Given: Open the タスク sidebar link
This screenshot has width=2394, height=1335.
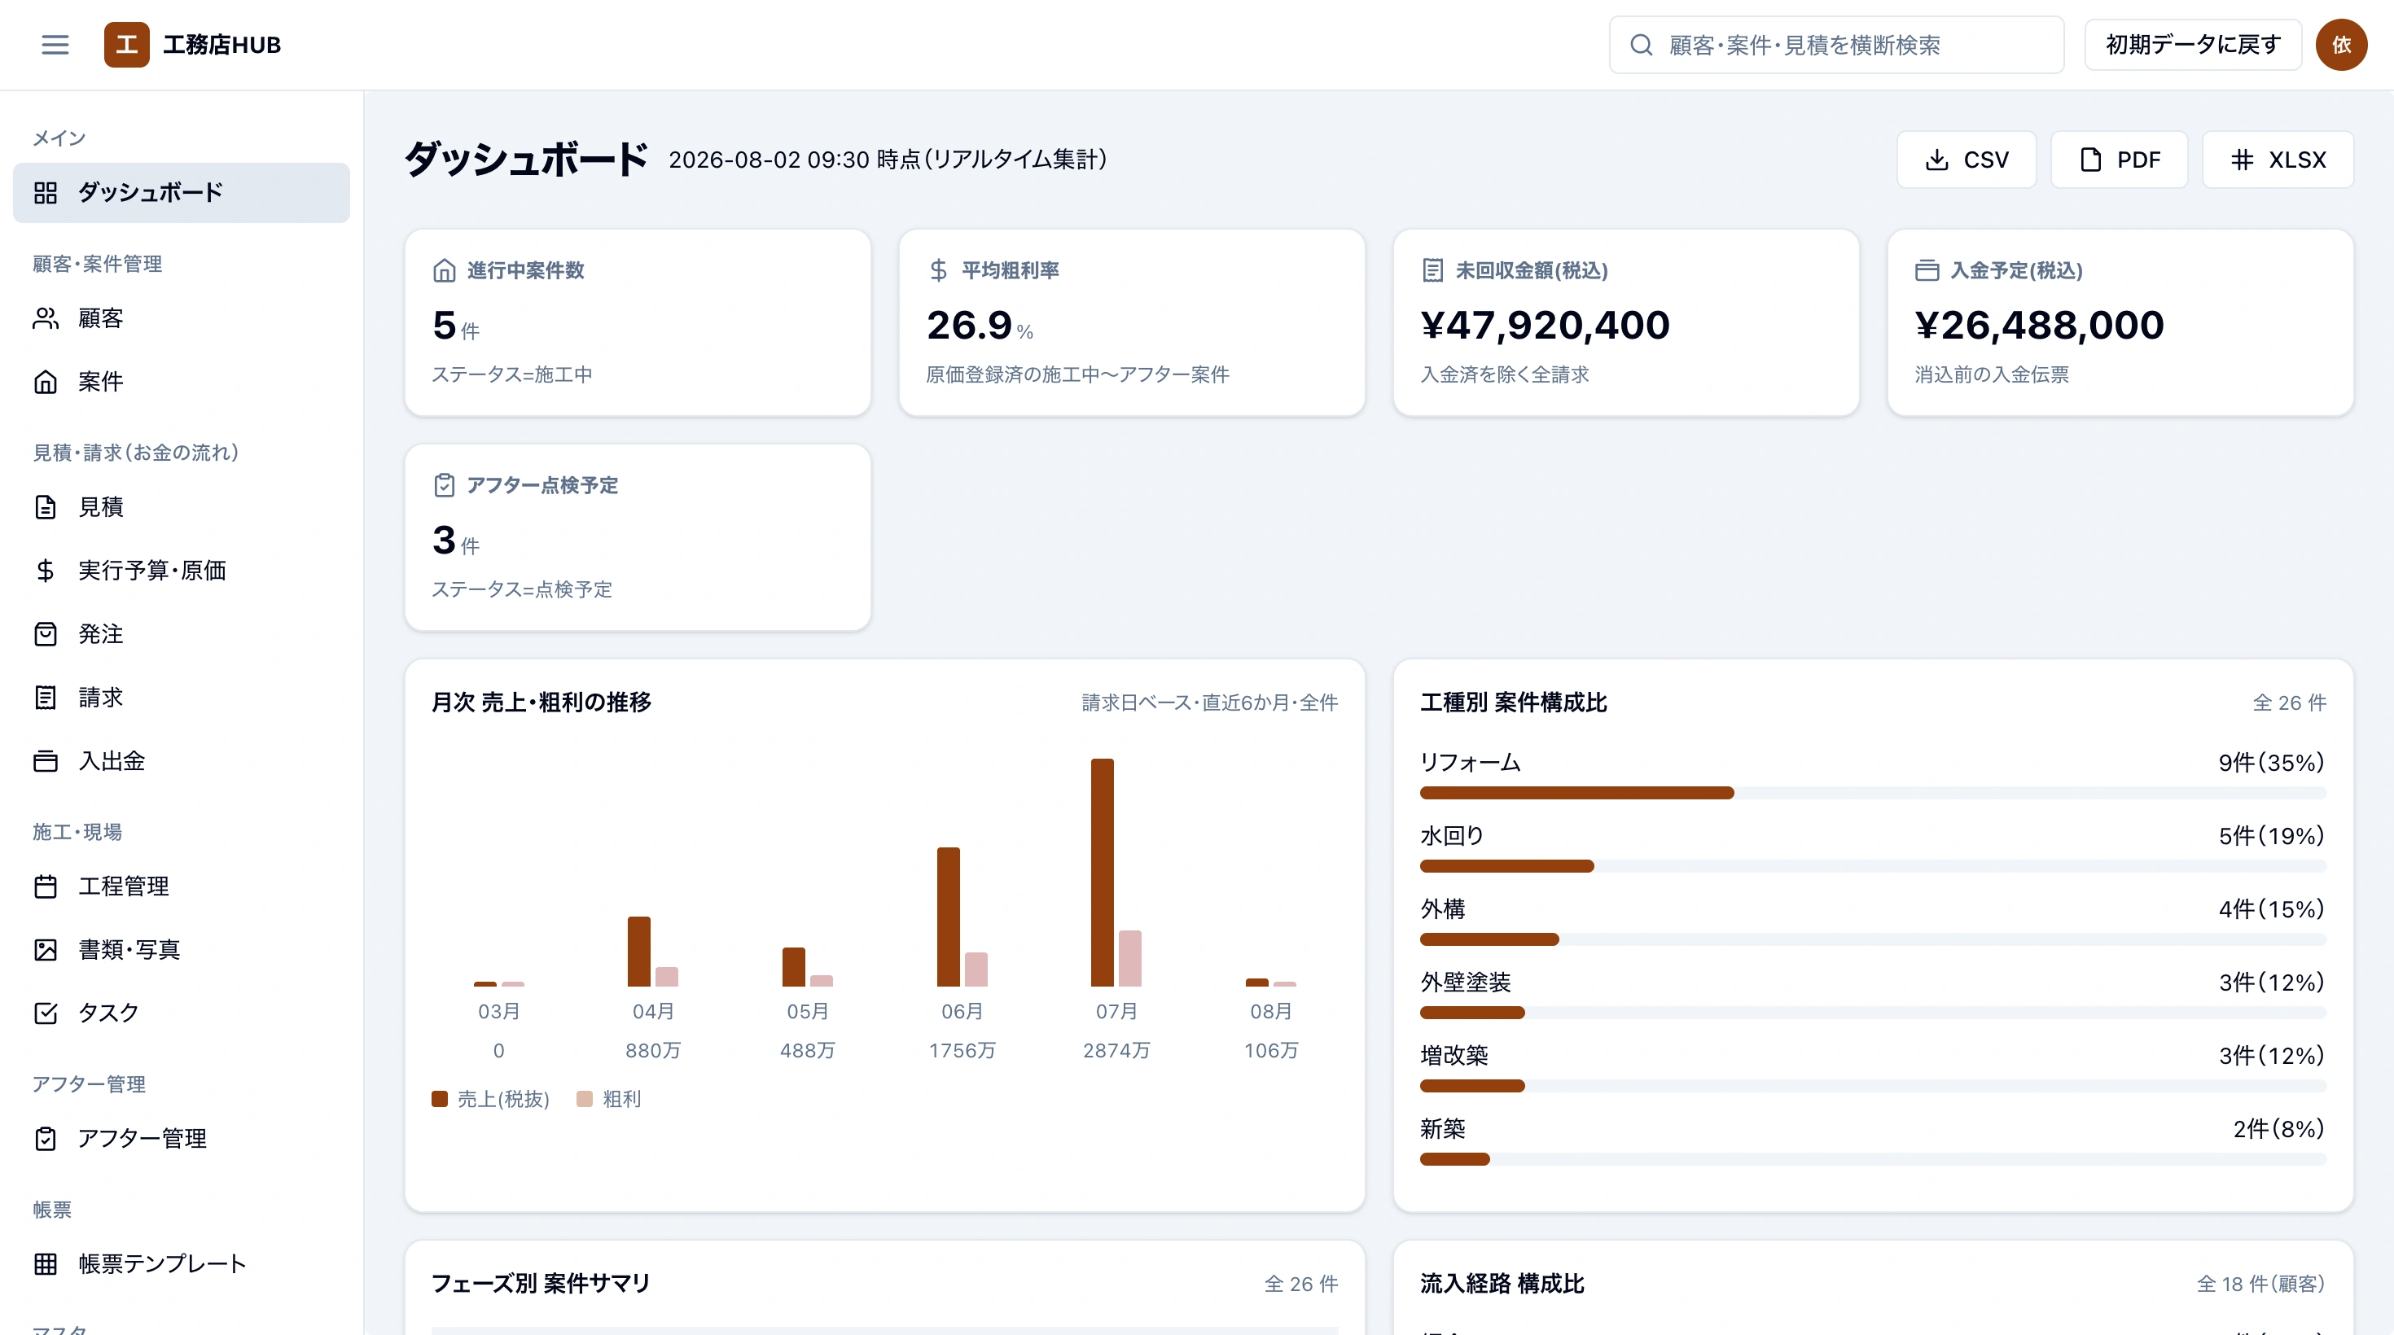Looking at the screenshot, I should point(182,1013).
